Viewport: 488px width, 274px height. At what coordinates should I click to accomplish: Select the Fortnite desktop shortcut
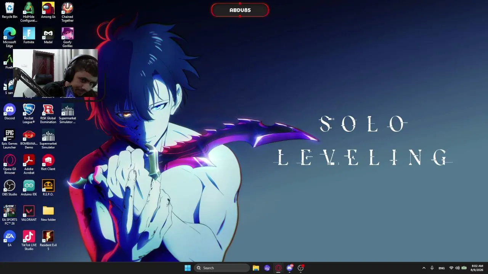29,36
